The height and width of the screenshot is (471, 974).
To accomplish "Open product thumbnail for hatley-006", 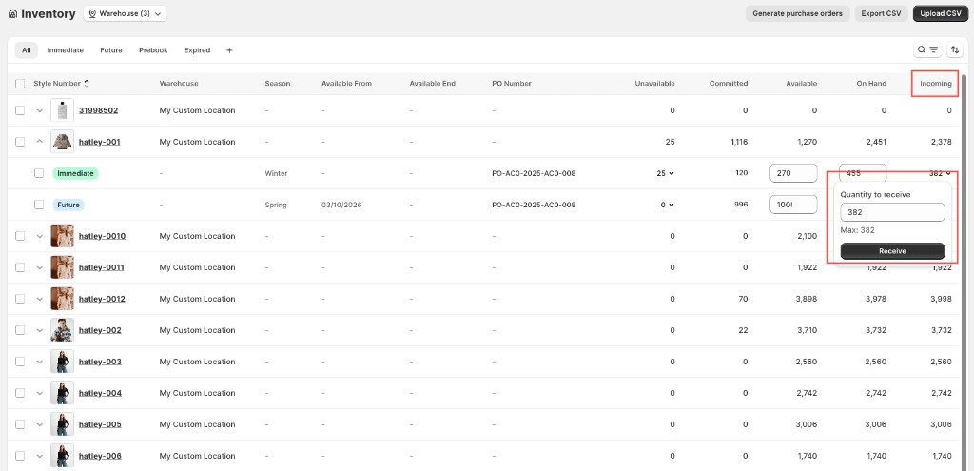I will click(x=62, y=456).
